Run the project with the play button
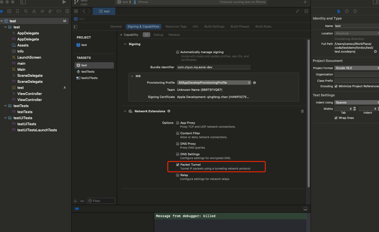379x232 pixels. click(x=64, y=2)
